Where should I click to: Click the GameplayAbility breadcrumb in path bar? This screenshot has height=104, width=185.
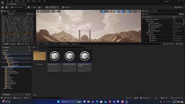pyautogui.click(x=64, y=44)
